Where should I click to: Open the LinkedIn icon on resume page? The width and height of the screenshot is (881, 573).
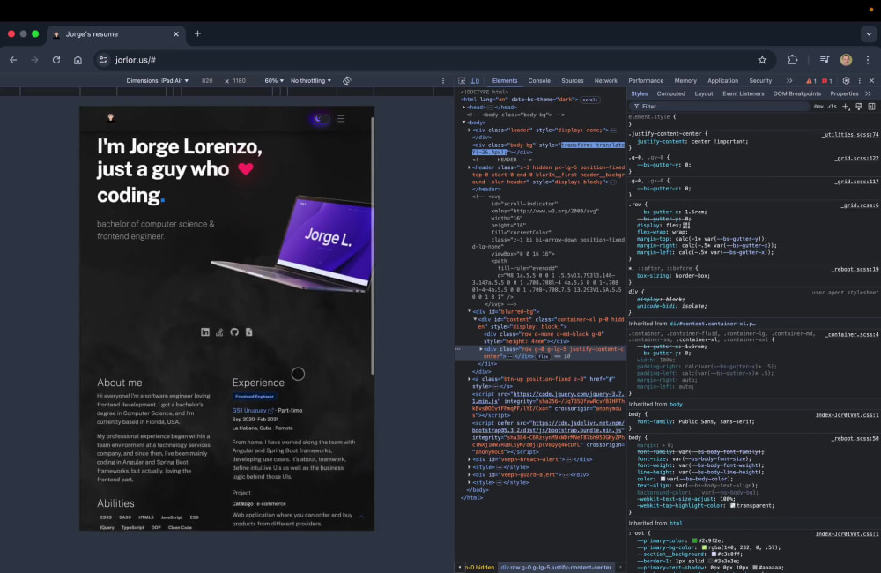205,332
